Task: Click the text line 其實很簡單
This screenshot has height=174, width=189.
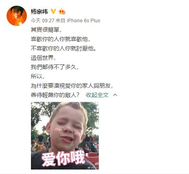Action: (x=46, y=30)
